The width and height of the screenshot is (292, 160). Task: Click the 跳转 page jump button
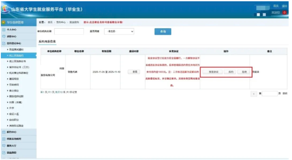click(285, 94)
